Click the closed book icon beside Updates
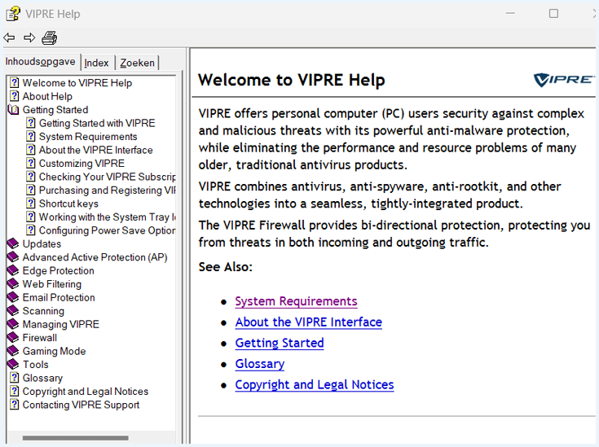The image size is (599, 447). tap(13, 243)
